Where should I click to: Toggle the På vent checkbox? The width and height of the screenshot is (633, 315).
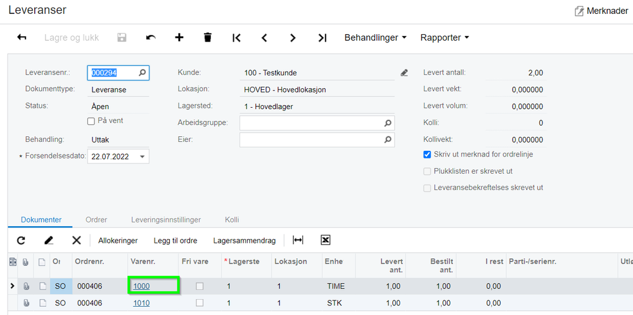[x=91, y=121]
